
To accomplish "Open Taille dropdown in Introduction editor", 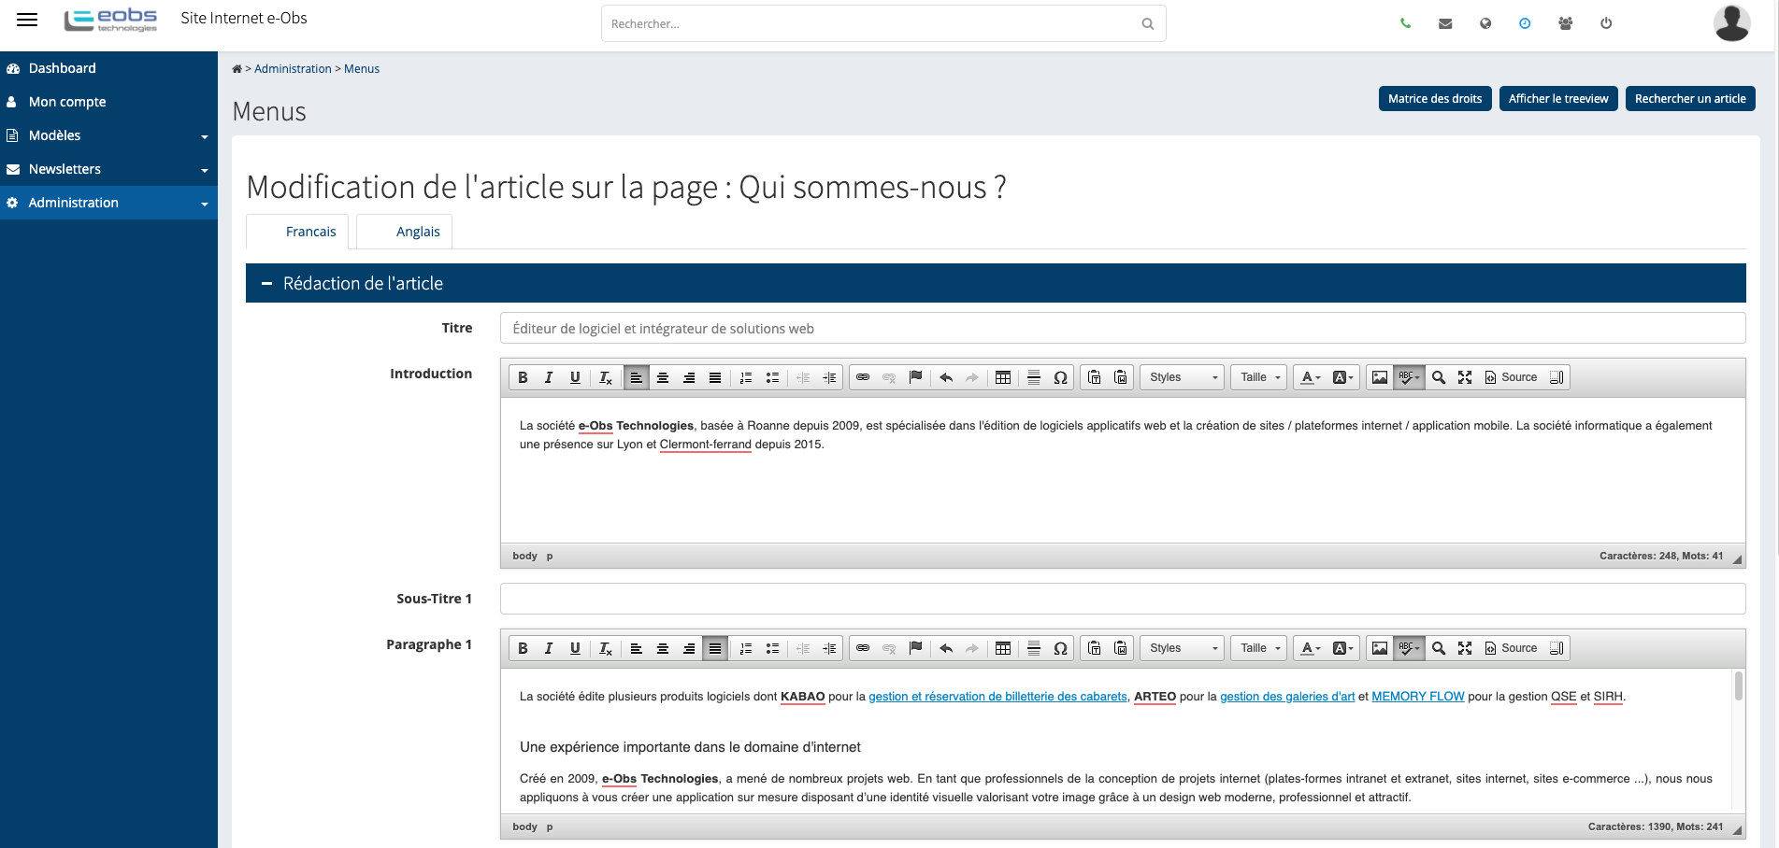I will pyautogui.click(x=1259, y=377).
